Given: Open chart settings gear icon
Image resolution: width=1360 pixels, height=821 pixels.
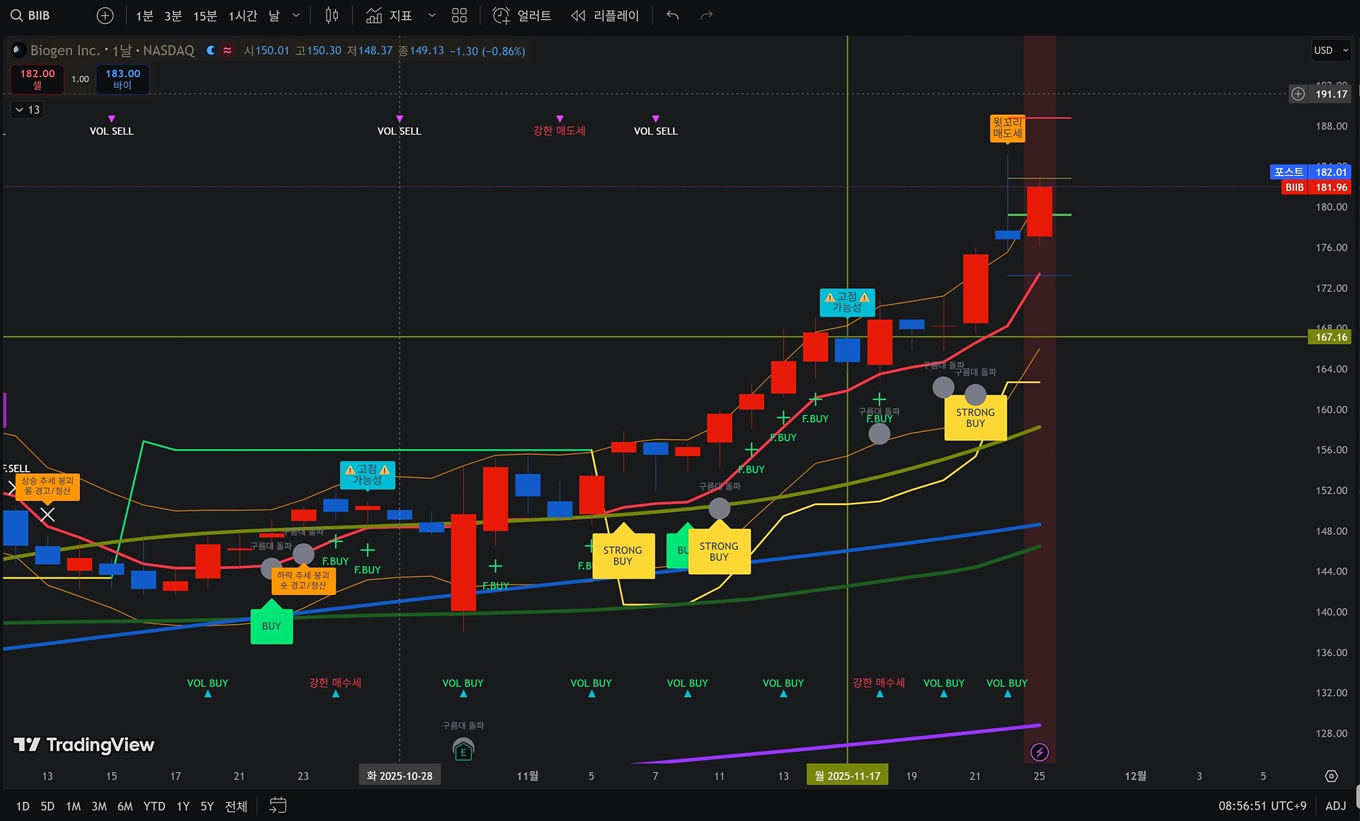Looking at the screenshot, I should 1331,776.
